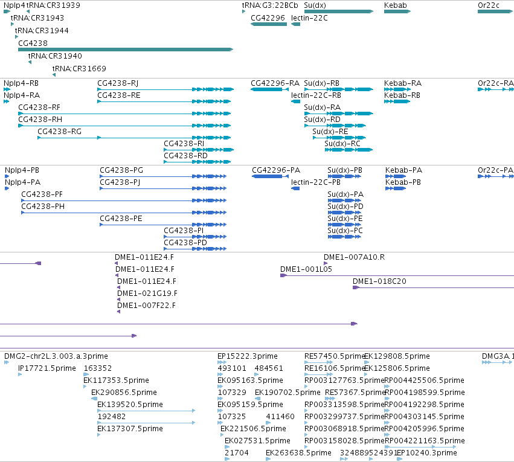Select CG4238-PF protein label
Screen dimensions: 514x462
point(42,194)
